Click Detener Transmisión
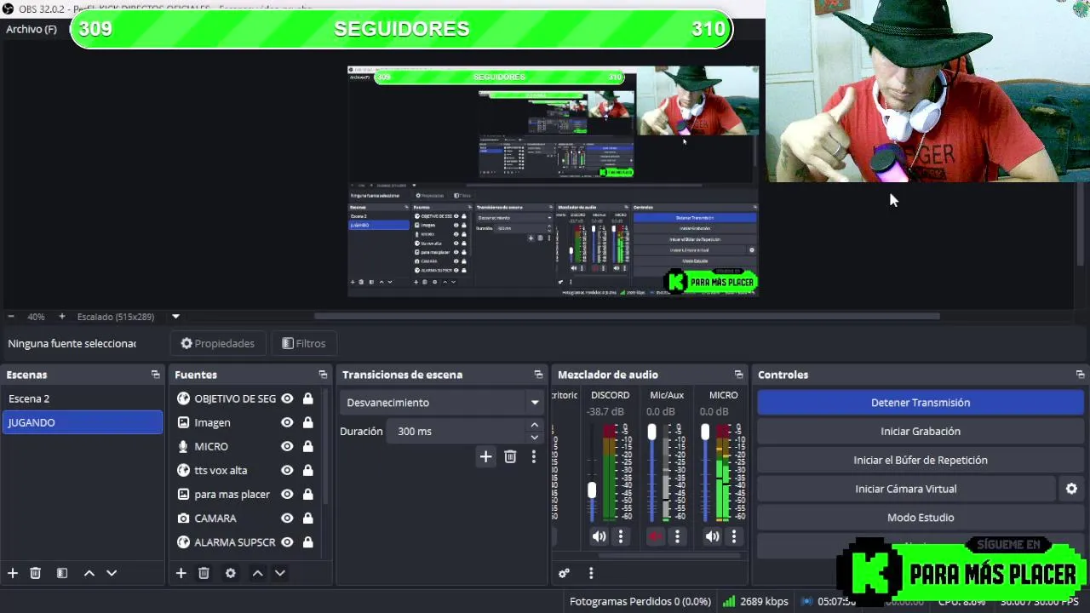This screenshot has width=1090, height=613. [x=921, y=403]
